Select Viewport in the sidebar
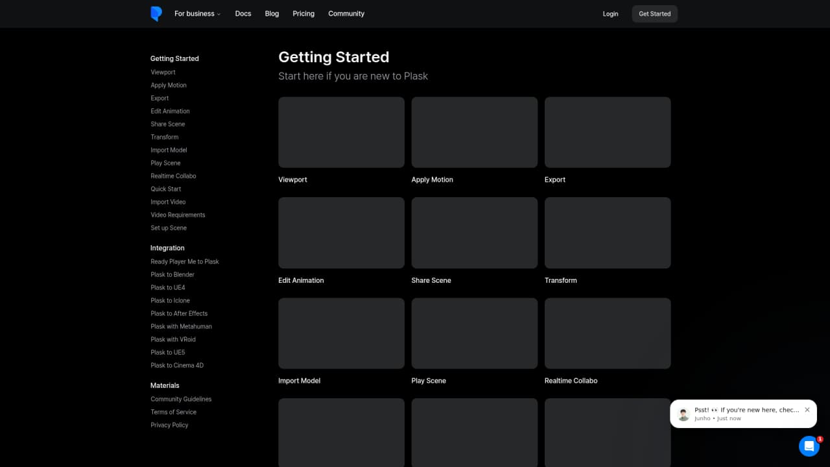Viewport: 830px width, 467px height. pyautogui.click(x=163, y=72)
